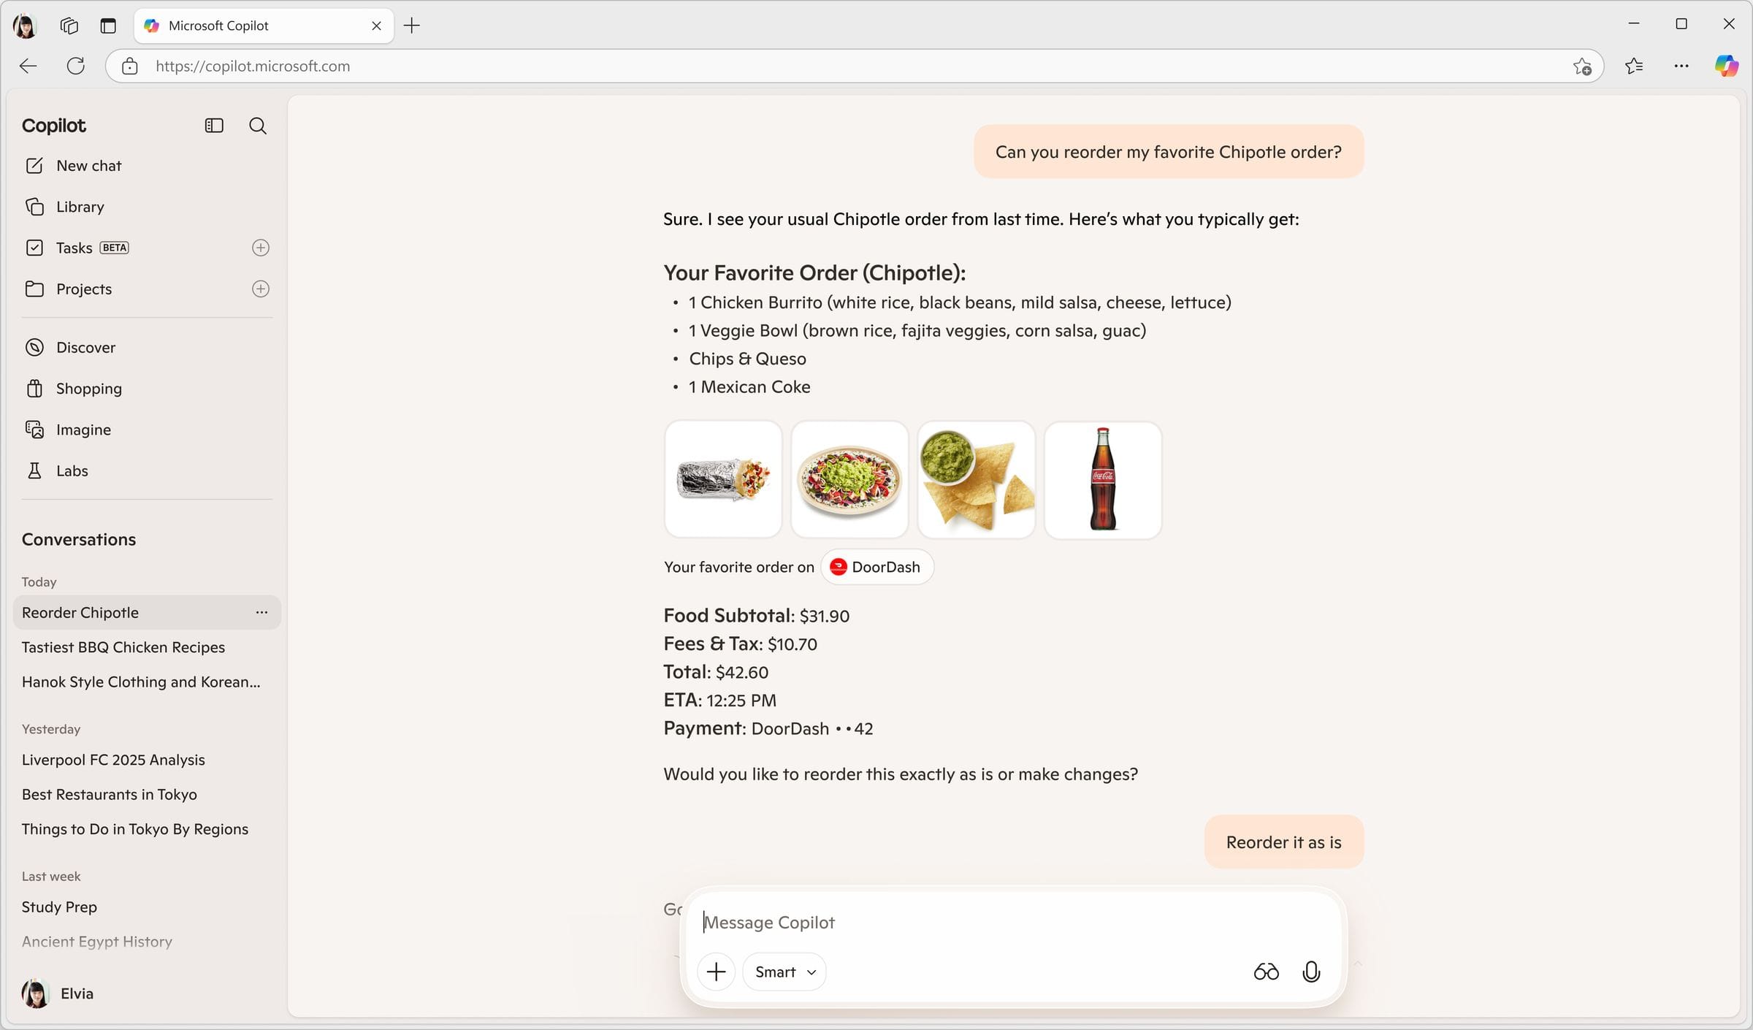Add a new project with plus icon

coord(261,289)
